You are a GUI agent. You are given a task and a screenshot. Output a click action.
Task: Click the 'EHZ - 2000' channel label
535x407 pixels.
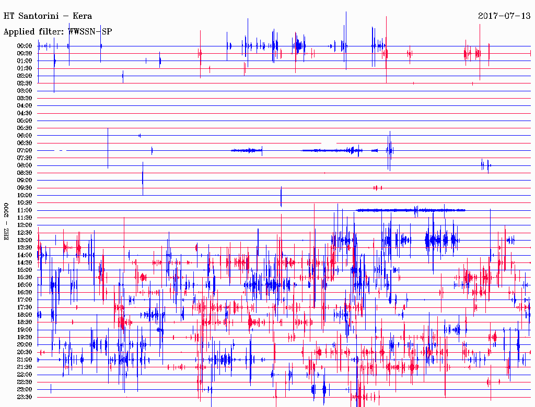coord(6,222)
